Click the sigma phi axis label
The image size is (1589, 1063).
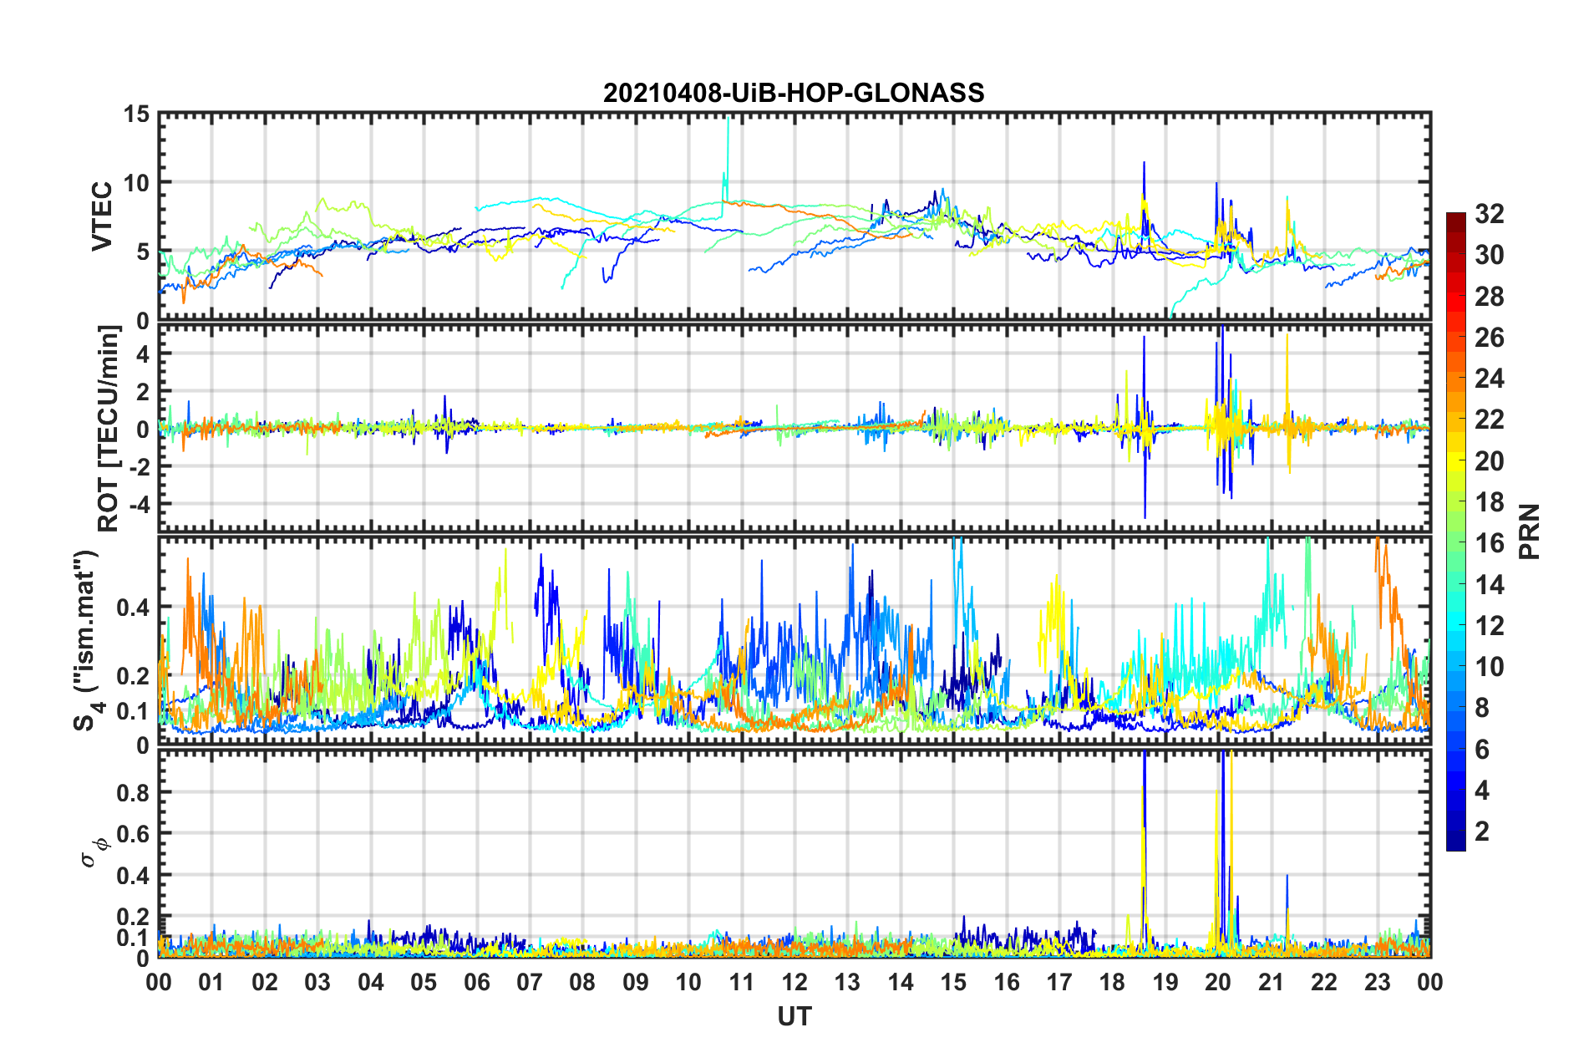coord(94,852)
